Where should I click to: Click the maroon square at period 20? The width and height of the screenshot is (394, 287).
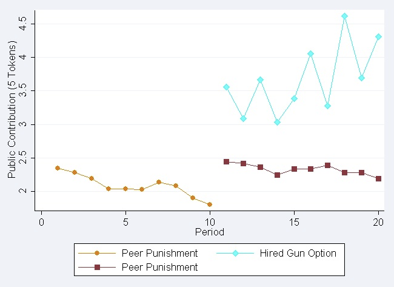(x=378, y=178)
